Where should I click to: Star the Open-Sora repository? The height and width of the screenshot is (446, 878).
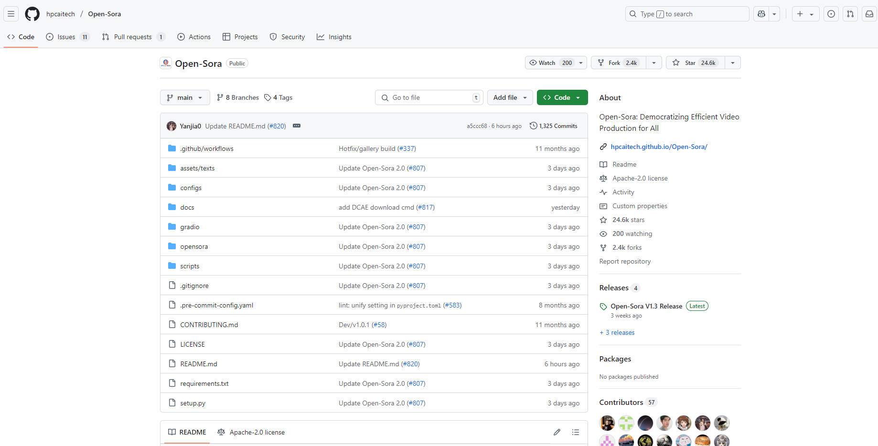[695, 63]
